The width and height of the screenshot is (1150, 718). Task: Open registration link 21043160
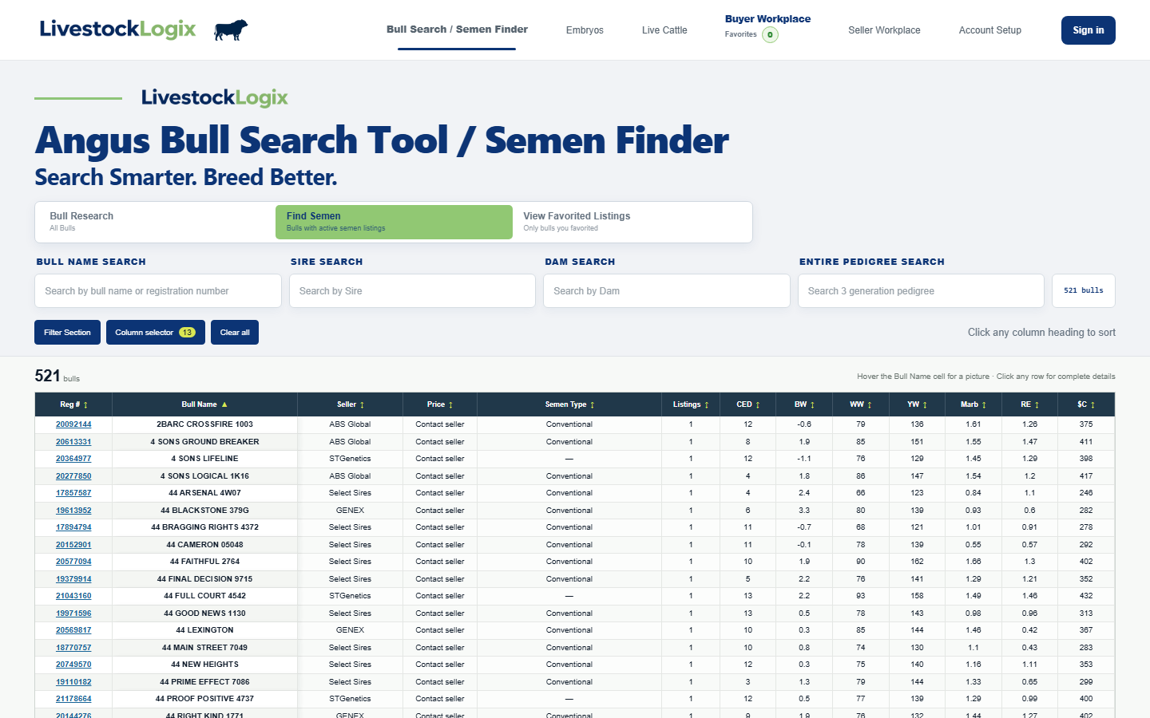pos(73,596)
